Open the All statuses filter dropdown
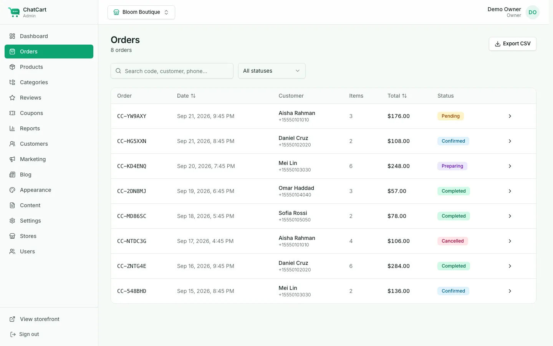The height and width of the screenshot is (346, 553). [x=272, y=71]
